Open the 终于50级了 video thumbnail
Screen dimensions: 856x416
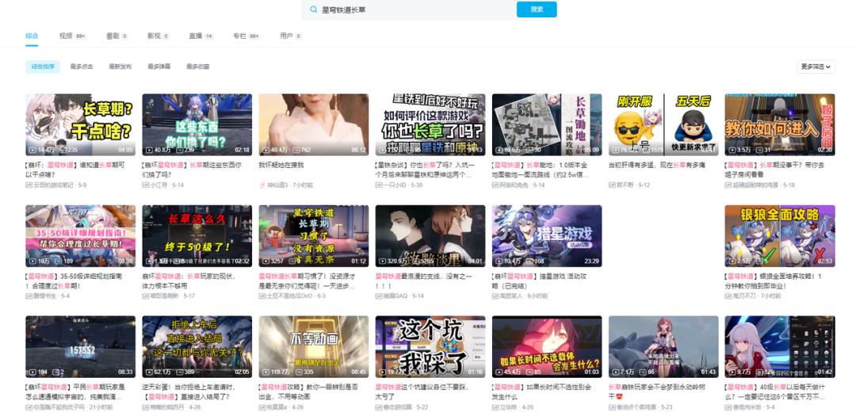(x=197, y=236)
